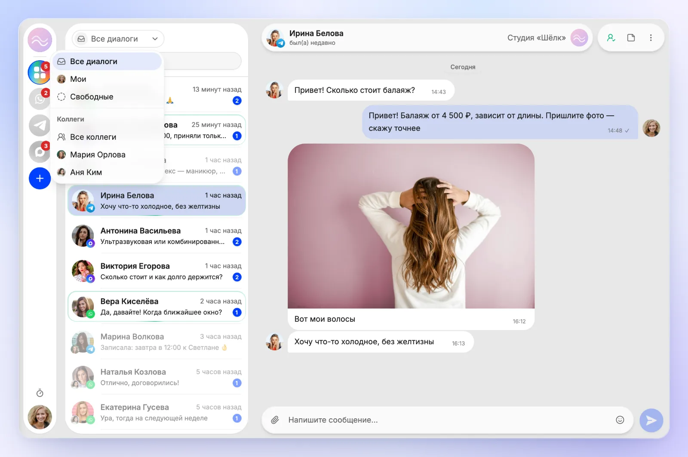The image size is (688, 457).
Task: Open the Наталья Козлова conversation
Action: pyautogui.click(x=157, y=377)
